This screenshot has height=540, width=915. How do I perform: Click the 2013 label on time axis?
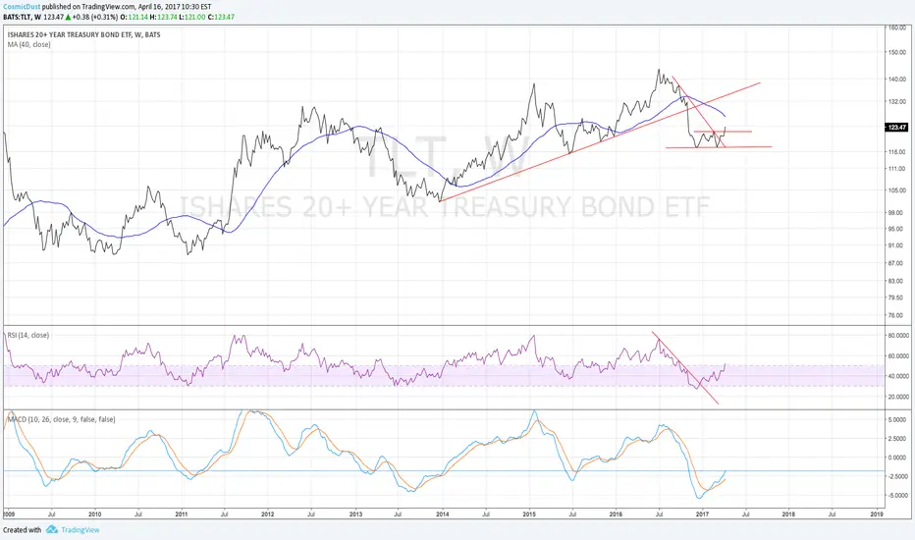coord(355,514)
